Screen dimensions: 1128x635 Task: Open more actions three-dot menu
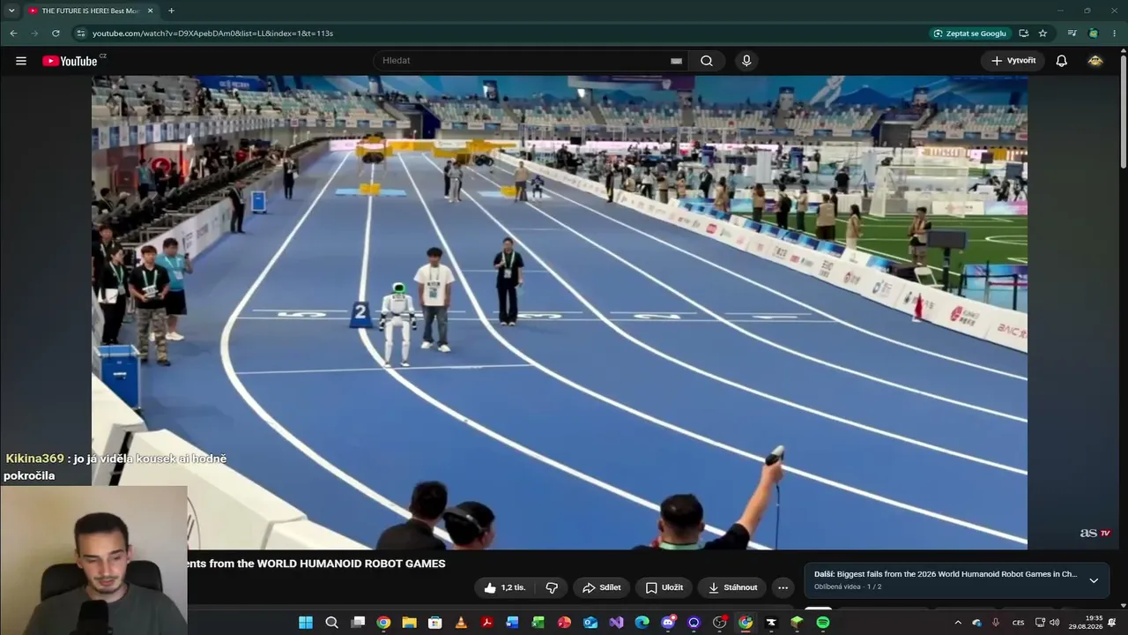pos(783,587)
